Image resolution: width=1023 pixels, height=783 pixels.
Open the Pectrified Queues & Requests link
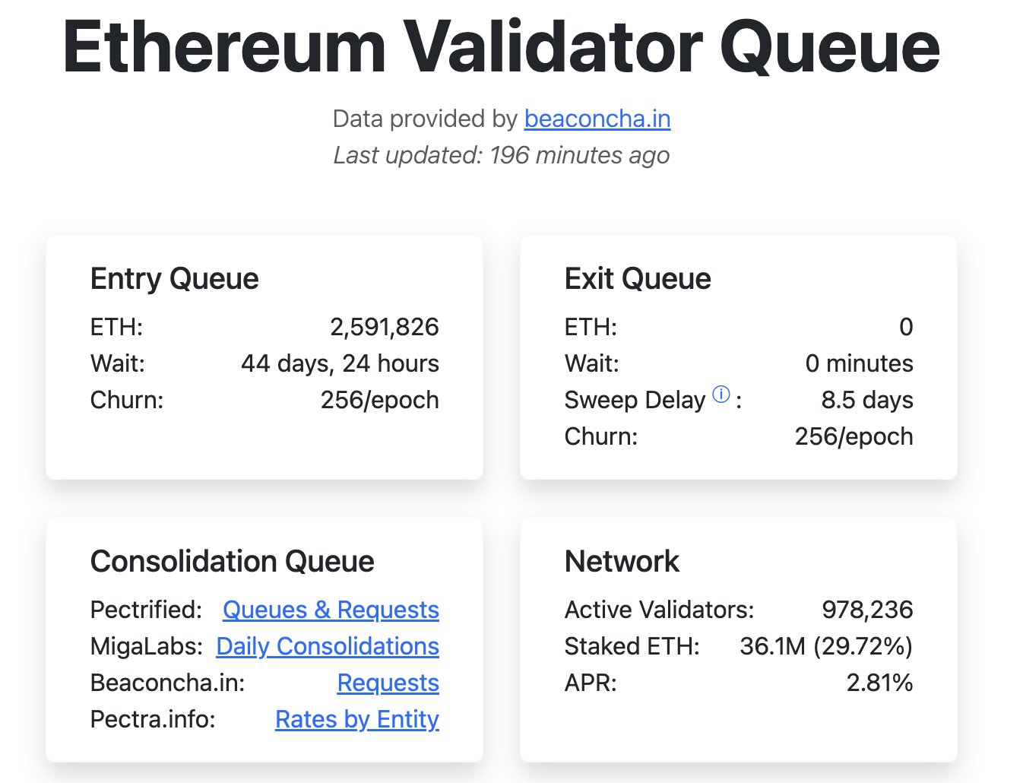coord(331,610)
